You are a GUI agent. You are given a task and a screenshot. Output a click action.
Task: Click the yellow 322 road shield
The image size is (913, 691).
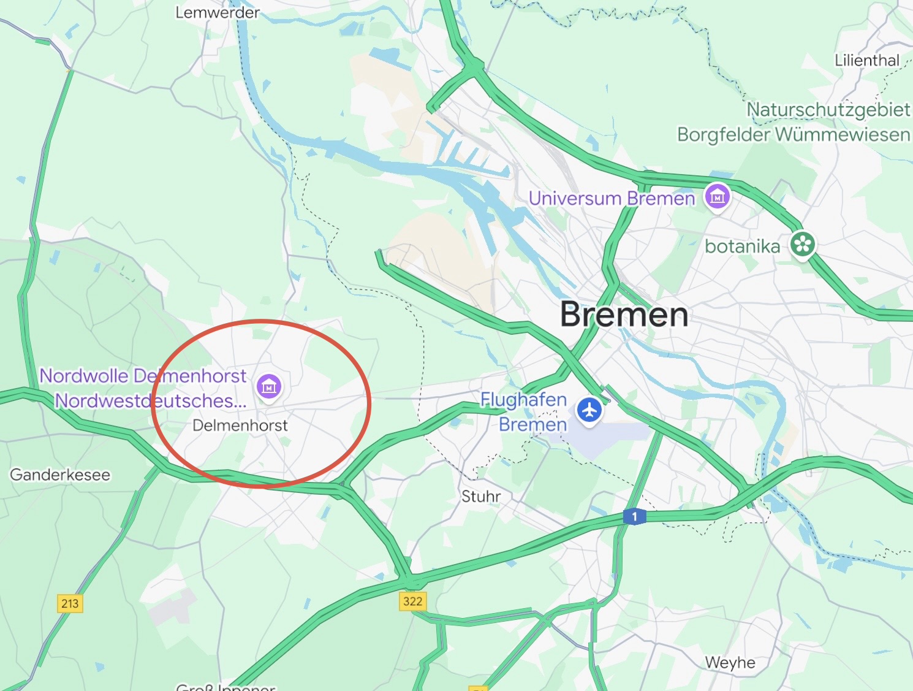(412, 601)
